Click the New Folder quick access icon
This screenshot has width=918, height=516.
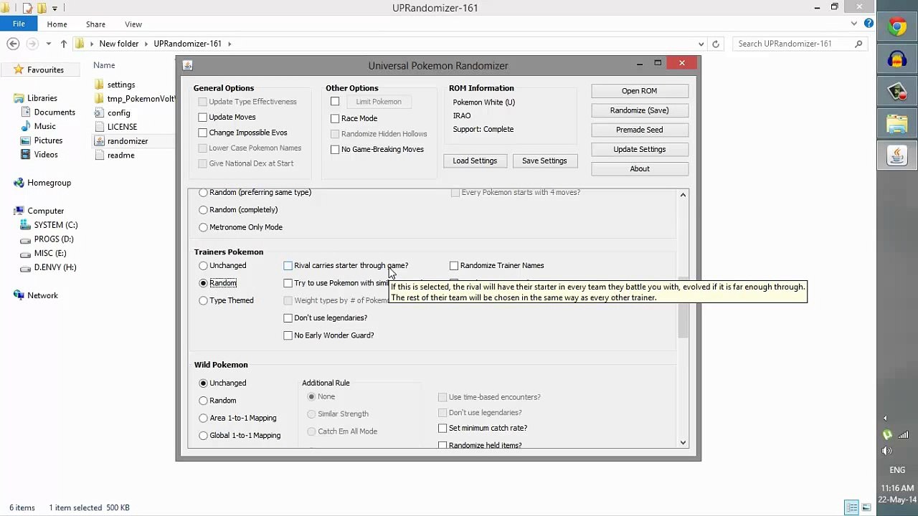click(x=42, y=8)
